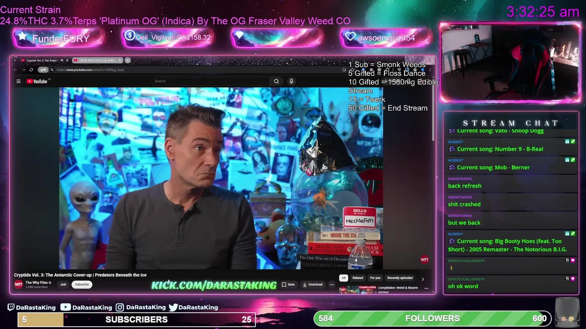Select the All filter chip
Viewport: 586px width, 329px height.
point(343,278)
